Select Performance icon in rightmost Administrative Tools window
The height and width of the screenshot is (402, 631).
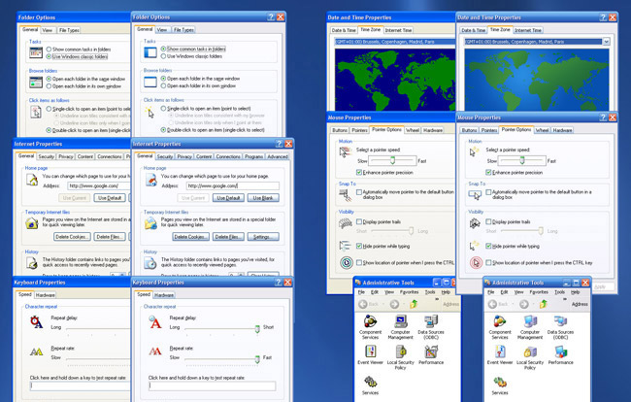[x=560, y=355]
